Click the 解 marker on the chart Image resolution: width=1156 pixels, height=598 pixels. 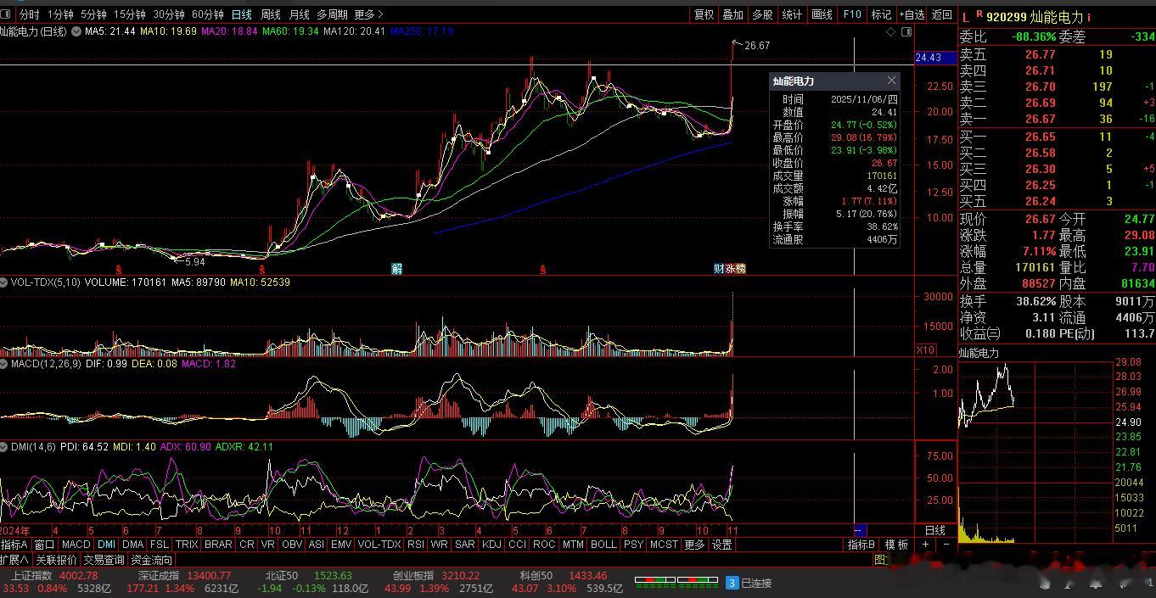pyautogui.click(x=396, y=269)
